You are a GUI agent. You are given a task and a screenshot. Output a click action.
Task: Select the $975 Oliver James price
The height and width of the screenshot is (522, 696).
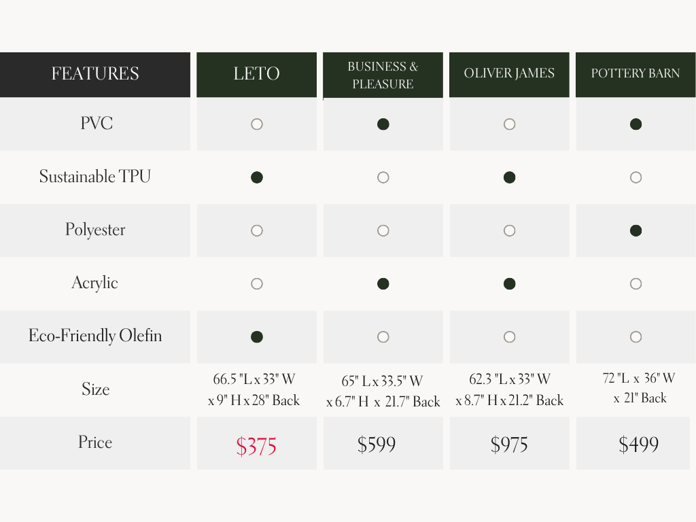click(x=509, y=445)
